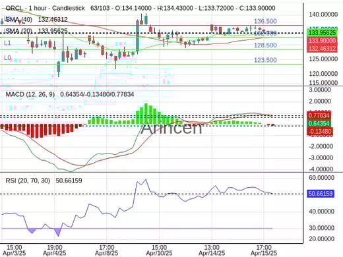Click the 30.00000 RSI axis label
Viewport: 343px width, 257px height.
[x=321, y=228]
